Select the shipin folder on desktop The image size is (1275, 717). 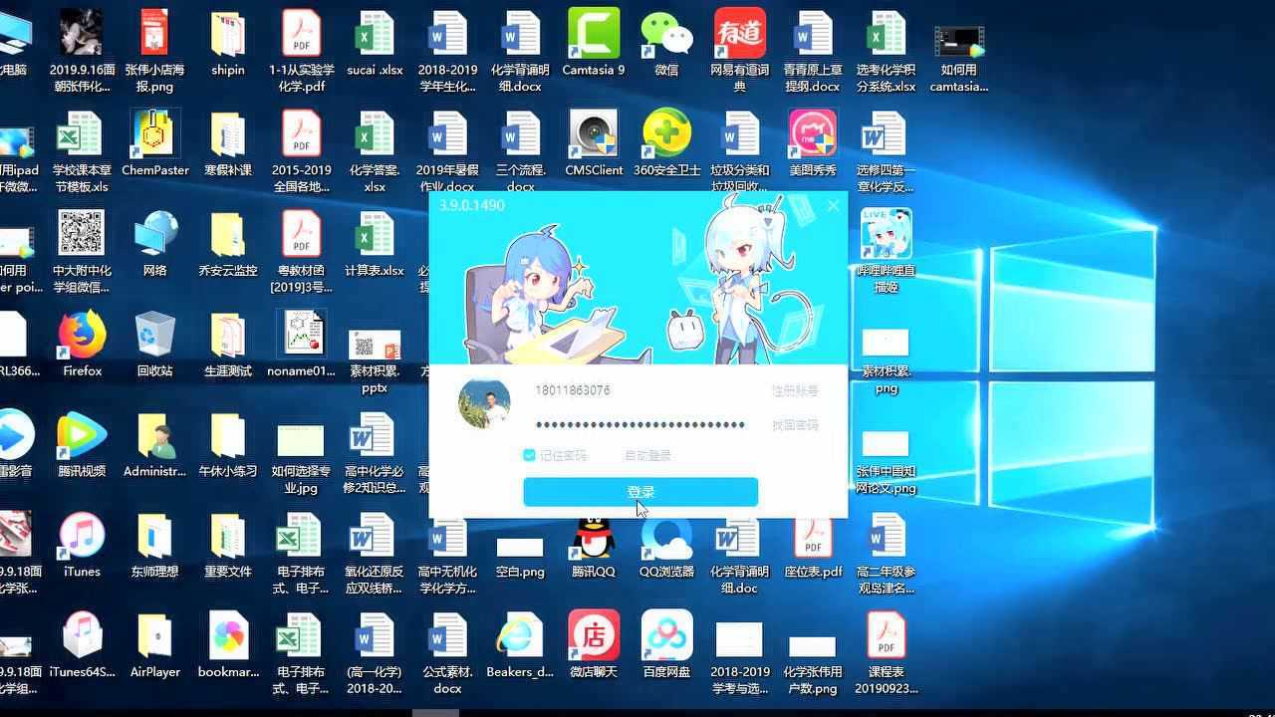228,43
